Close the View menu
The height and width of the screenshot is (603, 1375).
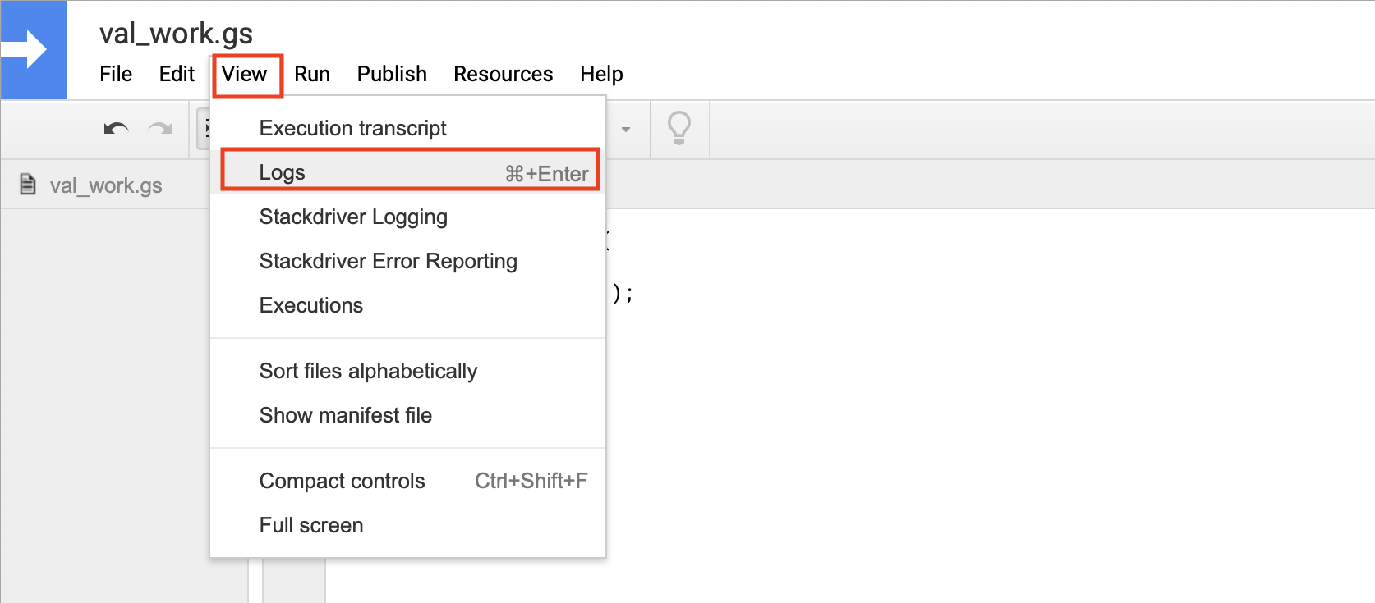click(245, 75)
